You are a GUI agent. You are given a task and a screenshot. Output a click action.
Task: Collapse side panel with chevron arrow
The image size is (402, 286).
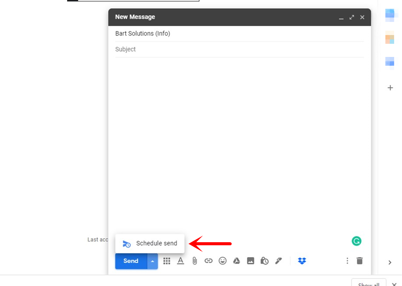click(390, 262)
